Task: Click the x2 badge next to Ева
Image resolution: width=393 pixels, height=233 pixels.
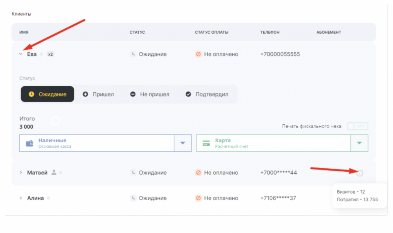Action: [x=50, y=54]
